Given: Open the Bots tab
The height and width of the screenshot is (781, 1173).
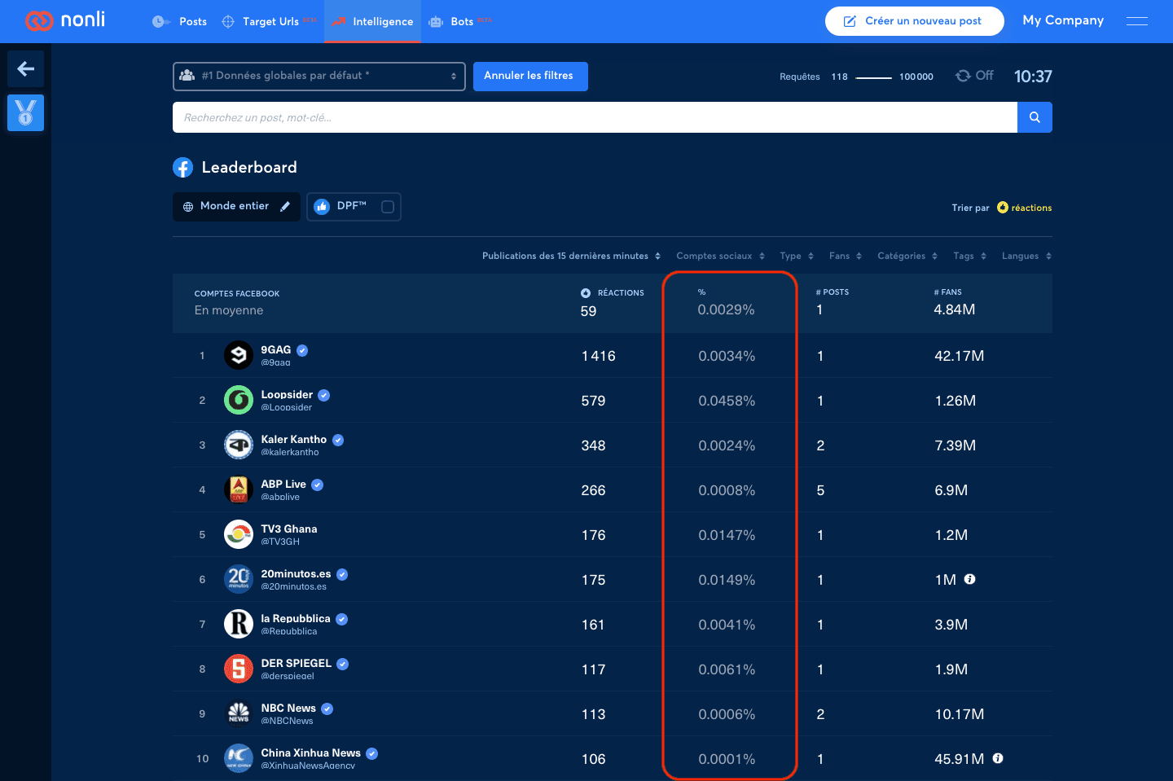Looking at the screenshot, I should click(x=460, y=21).
